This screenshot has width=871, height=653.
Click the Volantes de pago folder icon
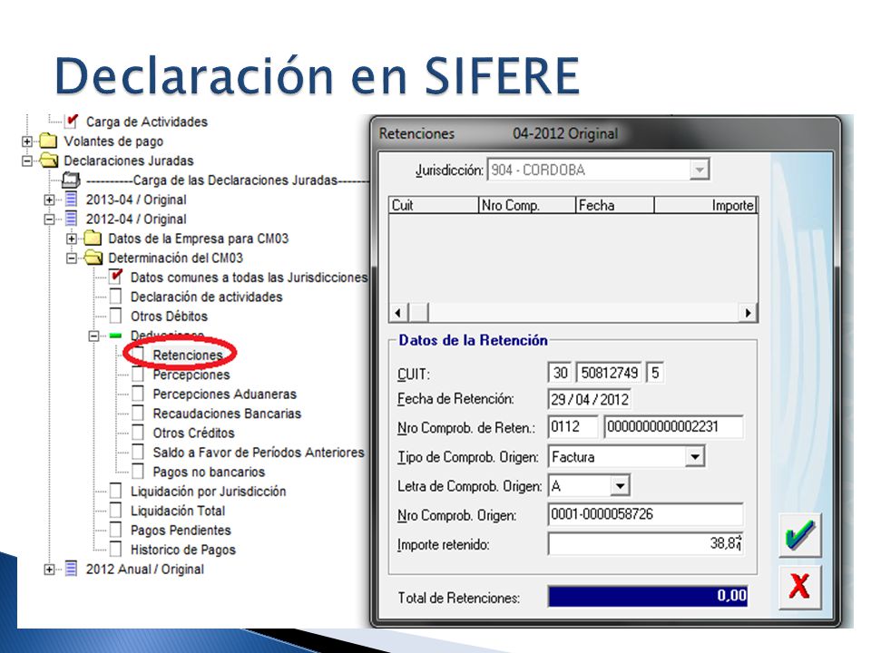click(48, 141)
